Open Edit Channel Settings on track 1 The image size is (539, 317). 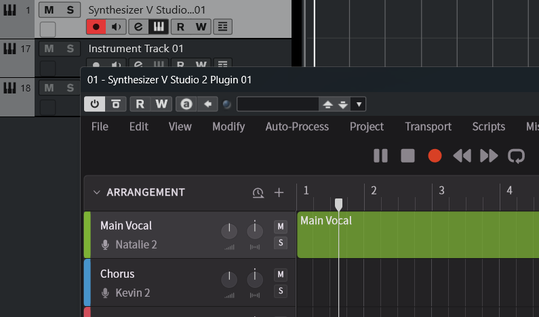(x=138, y=27)
